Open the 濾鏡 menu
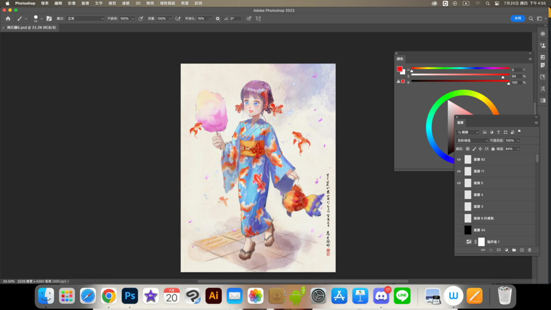The height and width of the screenshot is (310, 551). (x=126, y=3)
